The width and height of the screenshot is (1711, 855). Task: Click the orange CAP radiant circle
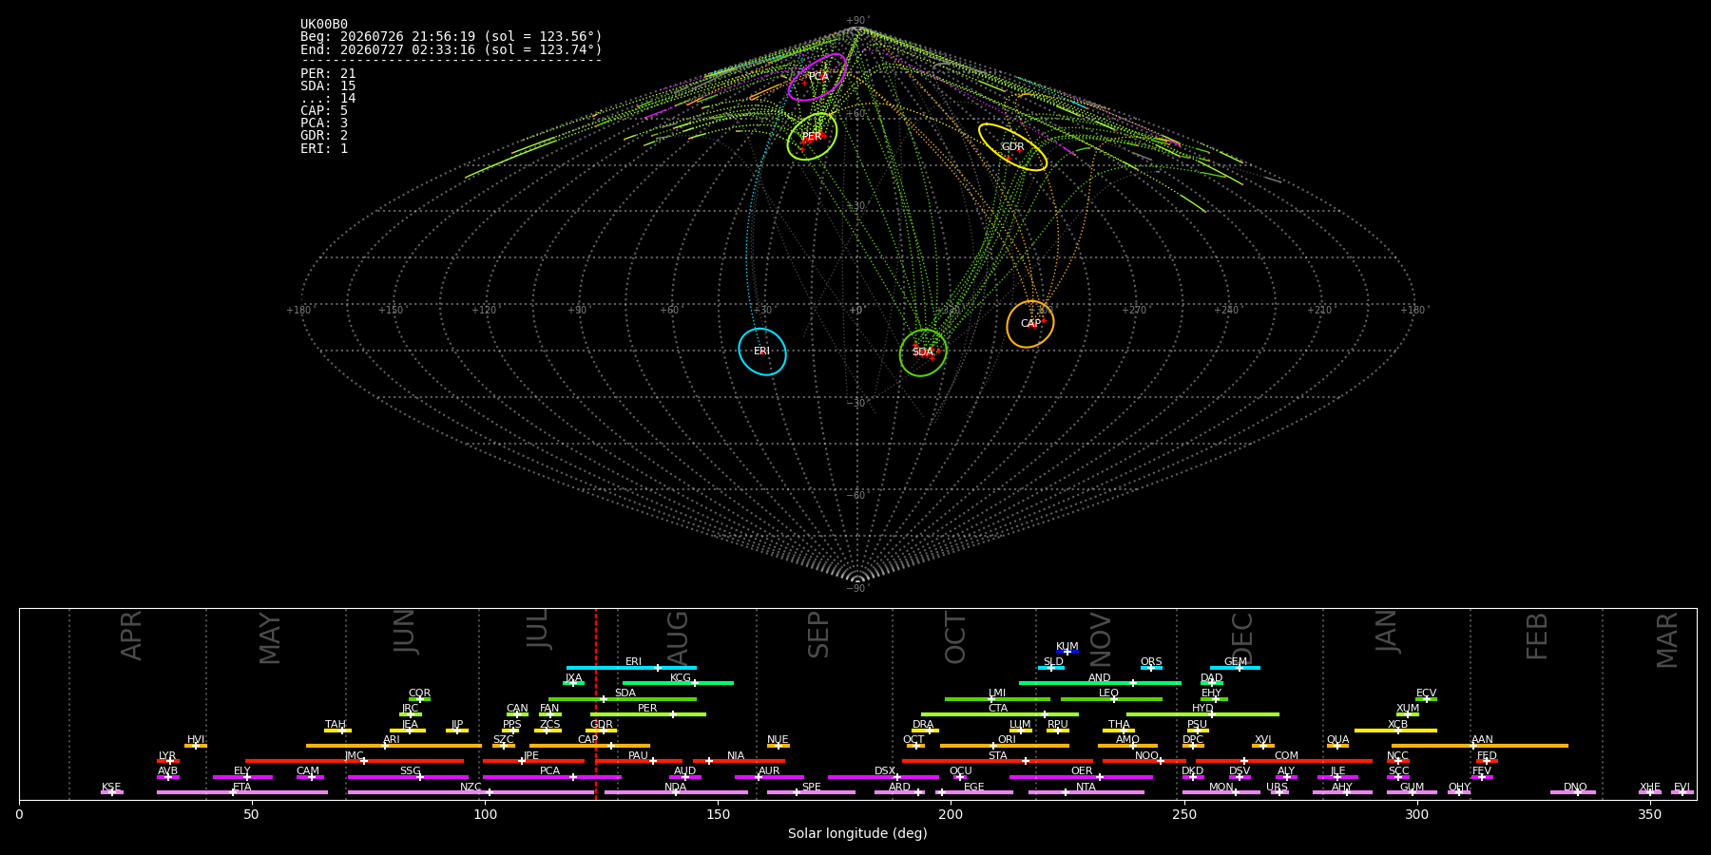point(1030,324)
